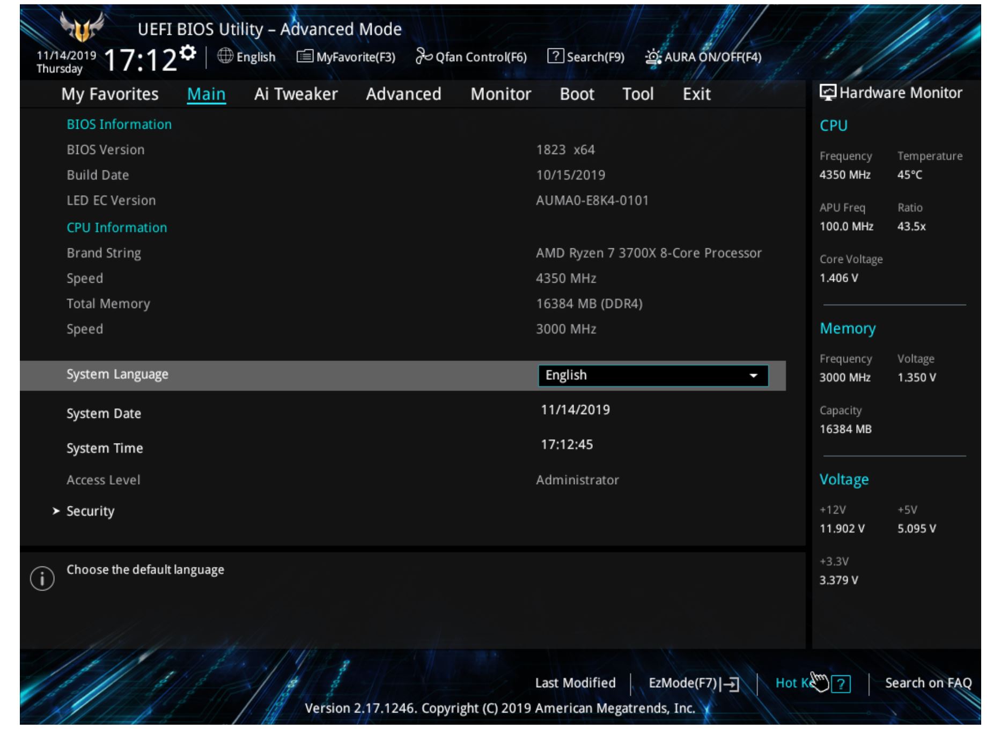This screenshot has width=1008, height=729.
Task: Click the LED EC Version value AUMA0-E8K4-0101
Action: (592, 201)
